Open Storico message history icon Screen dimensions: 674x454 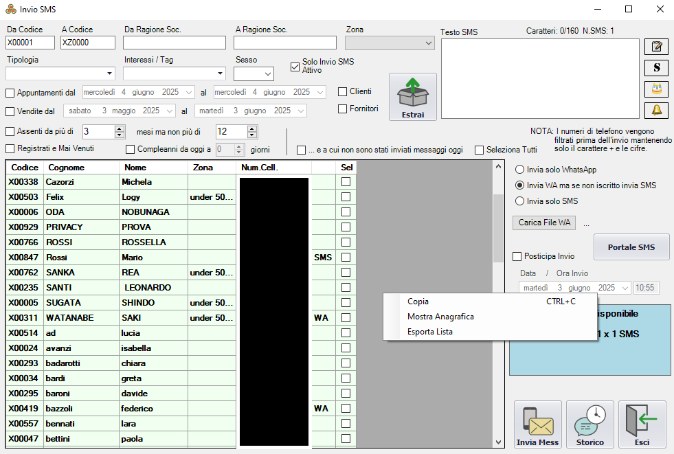click(589, 424)
